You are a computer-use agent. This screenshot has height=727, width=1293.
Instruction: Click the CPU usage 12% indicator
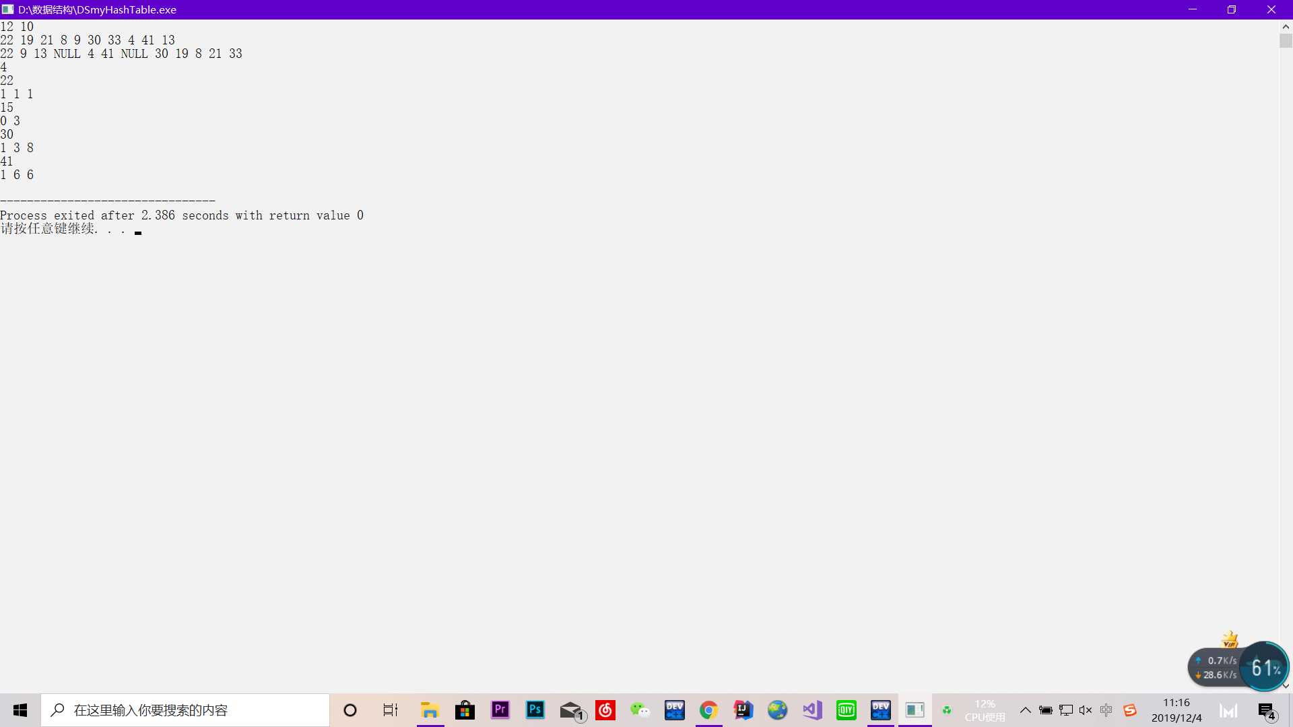985,710
